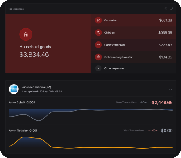Click the -$2,446.66 balance
Screen dimensions: 181x158
[x=161, y=103]
